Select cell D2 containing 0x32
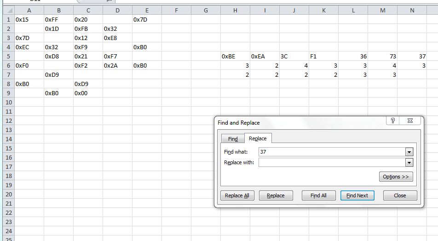 point(118,29)
